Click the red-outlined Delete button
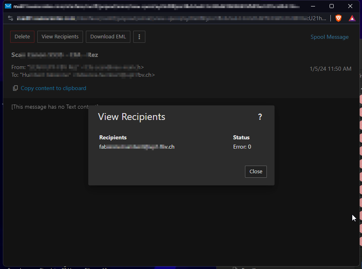Viewport: 362px width, 269px height. point(22,37)
